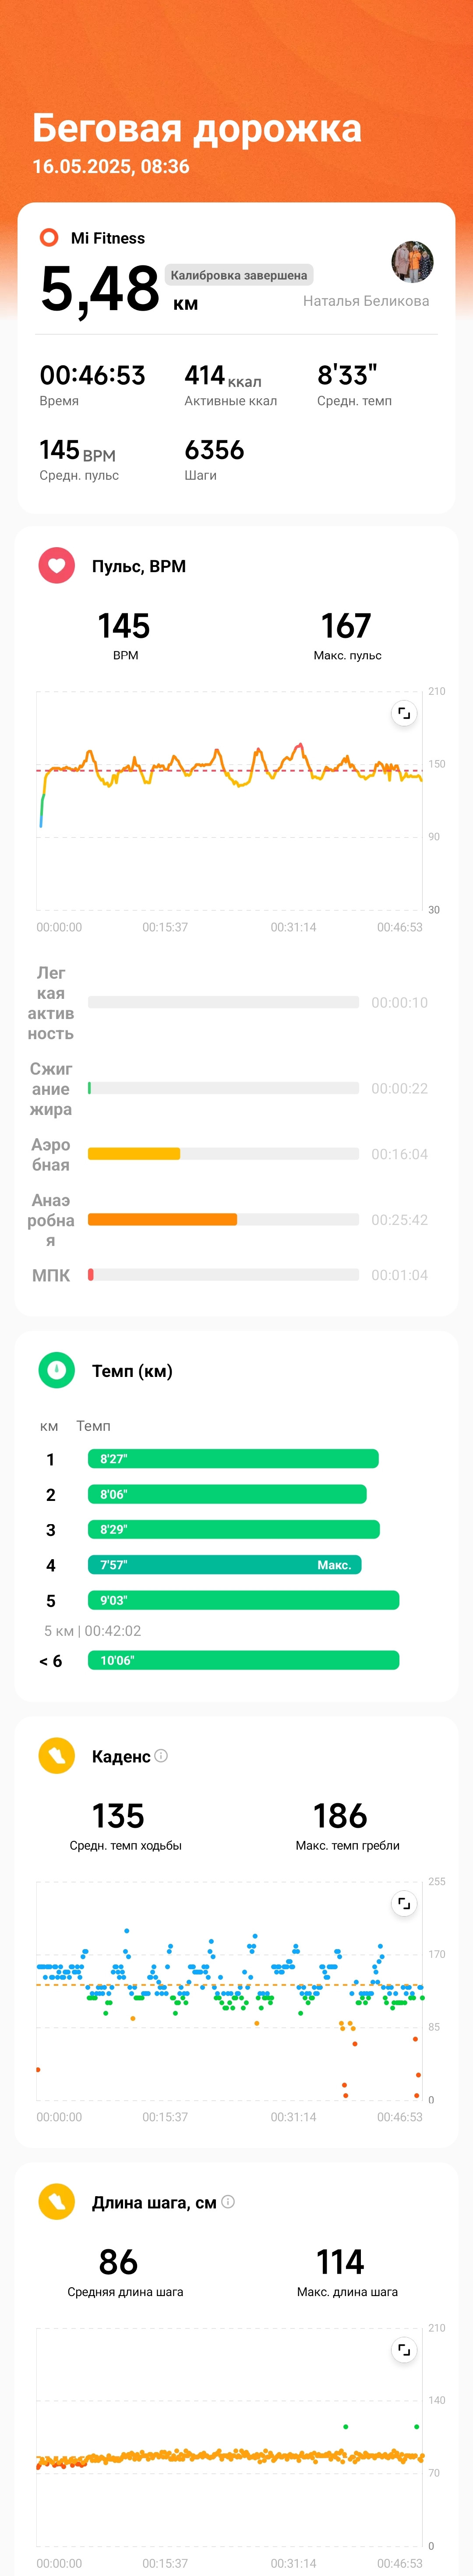Image resolution: width=473 pixels, height=2576 pixels.
Task: Click the Беговая дорожка workout title
Action: 197,128
